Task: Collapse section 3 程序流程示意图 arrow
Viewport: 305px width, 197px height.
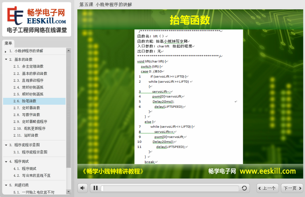Action: [6, 145]
